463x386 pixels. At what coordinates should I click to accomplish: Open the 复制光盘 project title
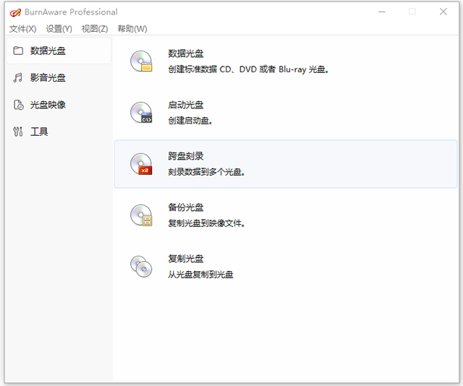pyautogui.click(x=186, y=259)
